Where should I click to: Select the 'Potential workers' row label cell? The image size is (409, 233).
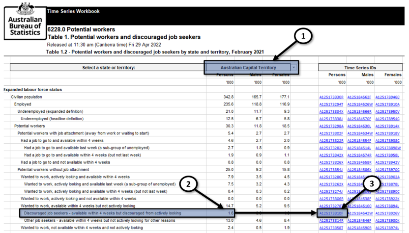pyautogui.click(x=29, y=126)
